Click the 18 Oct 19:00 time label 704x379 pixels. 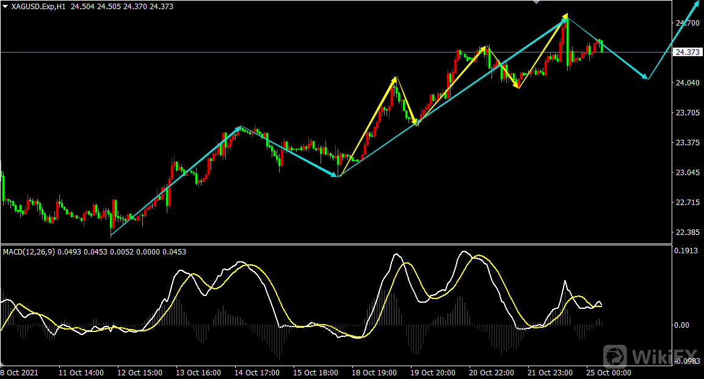coord(374,373)
